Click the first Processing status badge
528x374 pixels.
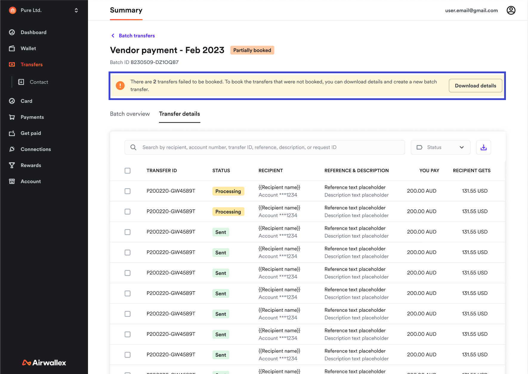228,191
